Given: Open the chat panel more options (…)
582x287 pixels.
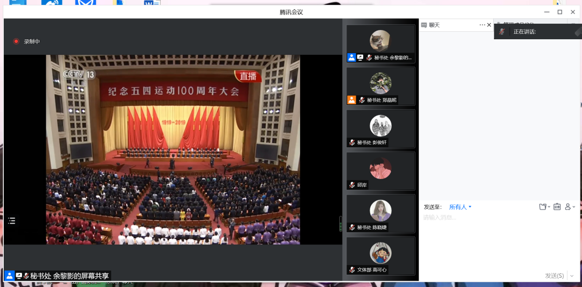Looking at the screenshot, I should 482,25.
